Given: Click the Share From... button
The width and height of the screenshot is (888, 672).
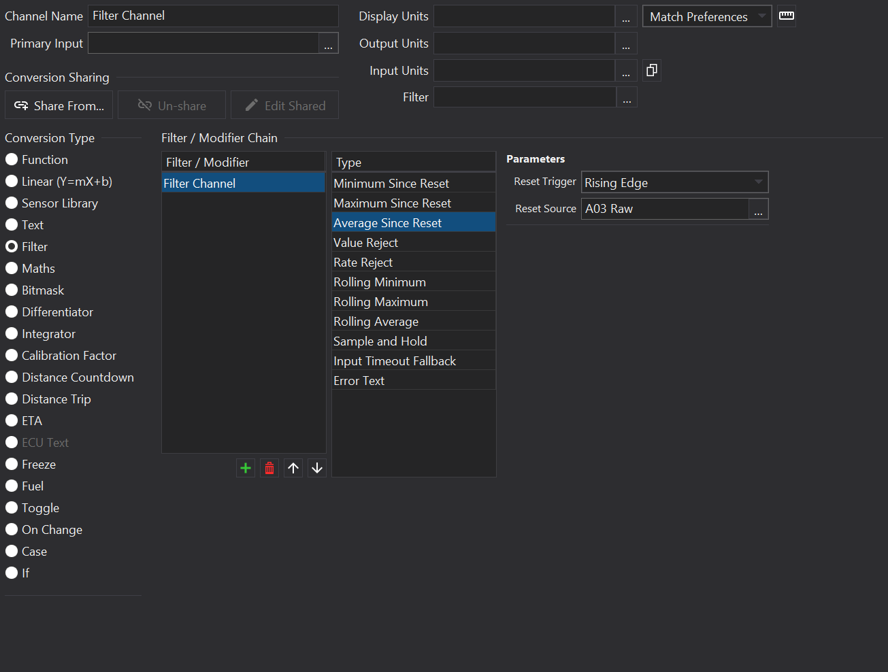Looking at the screenshot, I should 59,105.
